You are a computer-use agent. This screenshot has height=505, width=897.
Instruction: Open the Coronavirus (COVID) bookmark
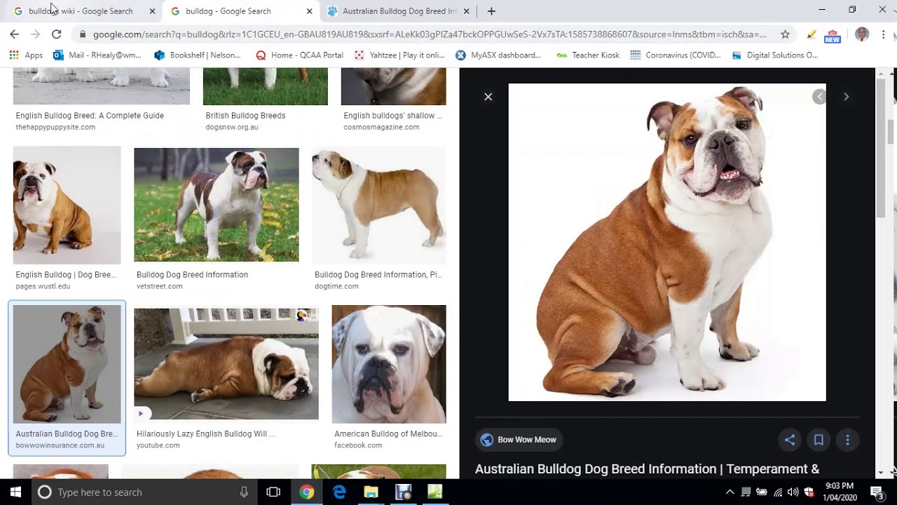click(x=676, y=55)
